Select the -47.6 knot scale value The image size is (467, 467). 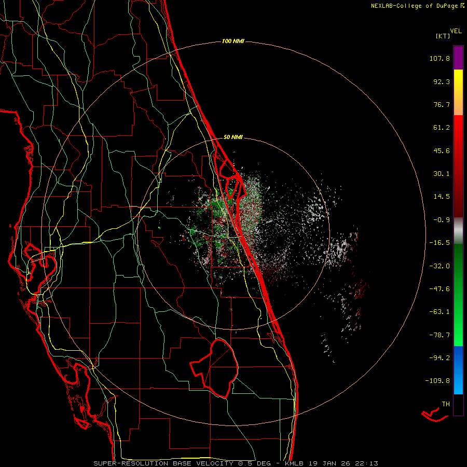tap(439, 289)
